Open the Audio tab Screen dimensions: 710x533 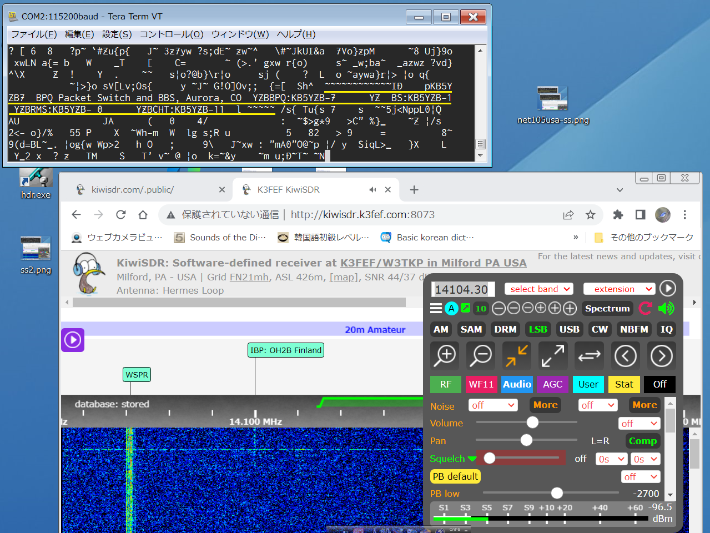(517, 384)
